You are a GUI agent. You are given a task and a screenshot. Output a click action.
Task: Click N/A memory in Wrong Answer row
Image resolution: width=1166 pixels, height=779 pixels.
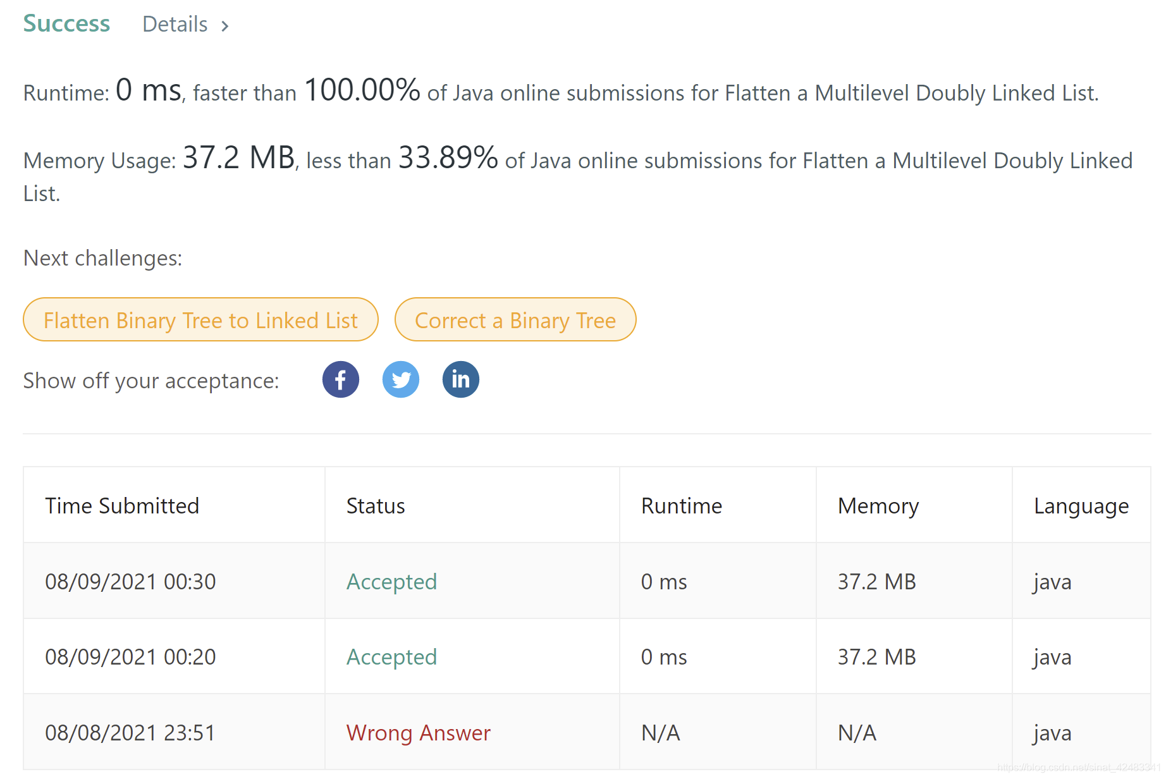(x=857, y=733)
